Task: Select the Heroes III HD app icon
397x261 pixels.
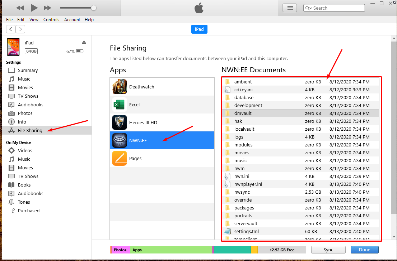Action: click(120, 122)
